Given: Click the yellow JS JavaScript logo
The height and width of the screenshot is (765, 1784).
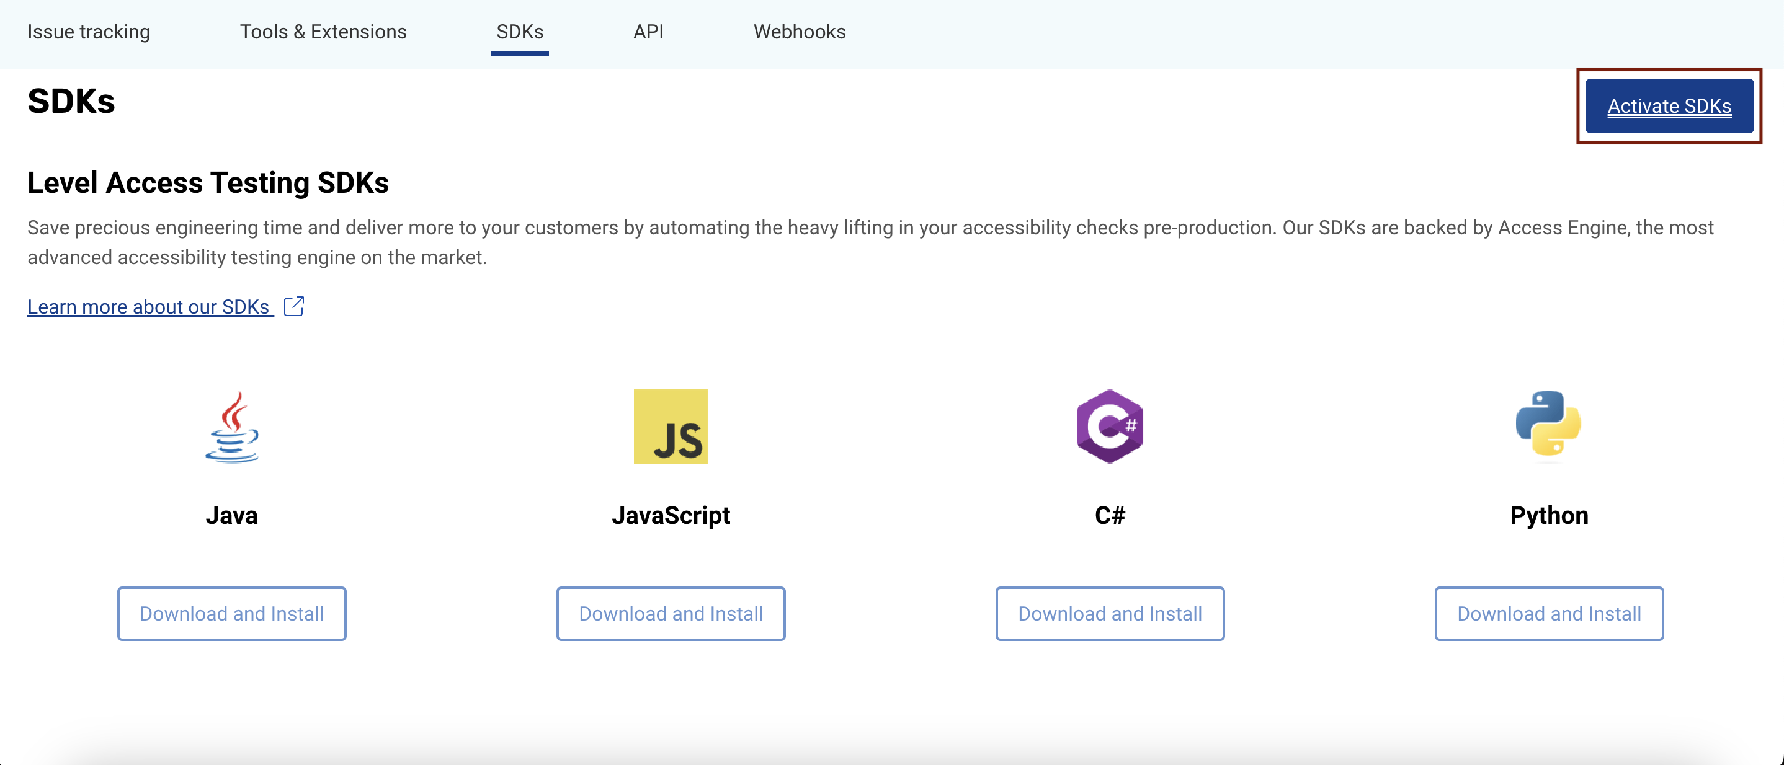Looking at the screenshot, I should coord(671,427).
